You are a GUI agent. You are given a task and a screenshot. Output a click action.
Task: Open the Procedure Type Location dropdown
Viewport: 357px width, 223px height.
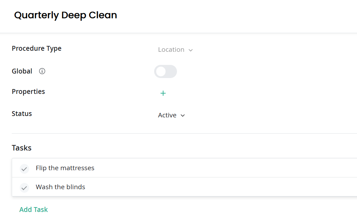tap(175, 50)
